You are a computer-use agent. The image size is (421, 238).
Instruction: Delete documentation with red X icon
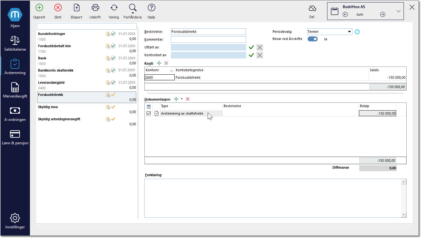[x=188, y=99]
